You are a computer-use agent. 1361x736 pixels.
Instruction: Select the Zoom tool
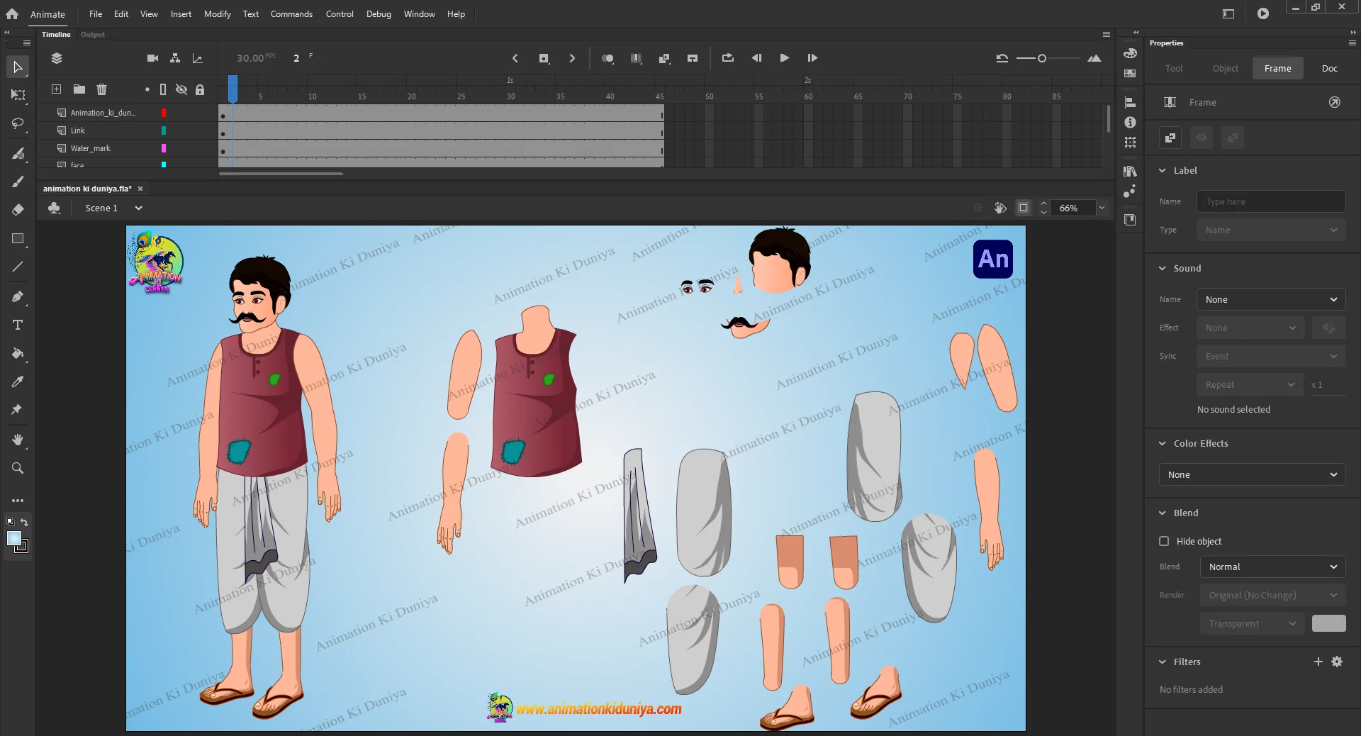[x=18, y=468]
